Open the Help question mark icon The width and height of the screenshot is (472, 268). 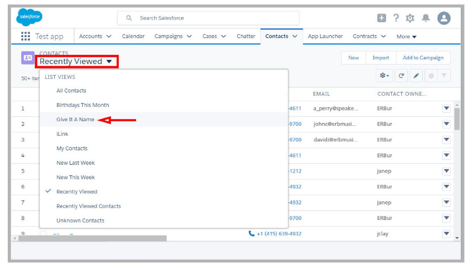coord(396,18)
